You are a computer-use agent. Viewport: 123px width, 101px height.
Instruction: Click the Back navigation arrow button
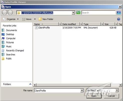[4, 13]
